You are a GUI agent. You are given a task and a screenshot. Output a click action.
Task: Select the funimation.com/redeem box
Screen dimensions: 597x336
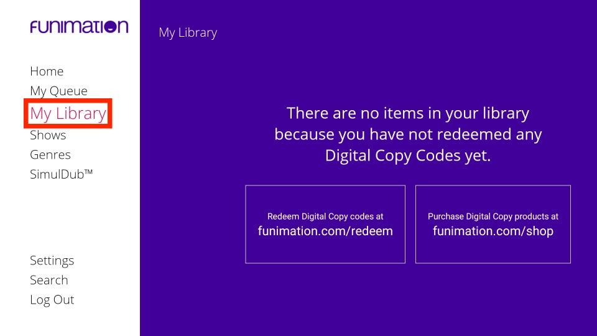(325, 225)
